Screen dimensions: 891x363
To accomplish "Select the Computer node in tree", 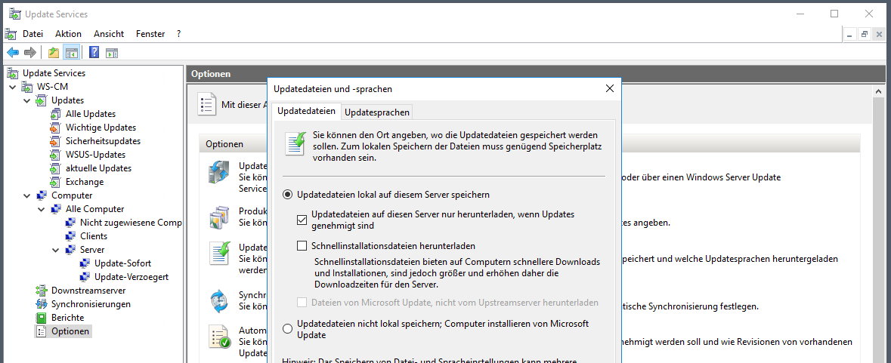I will point(72,195).
